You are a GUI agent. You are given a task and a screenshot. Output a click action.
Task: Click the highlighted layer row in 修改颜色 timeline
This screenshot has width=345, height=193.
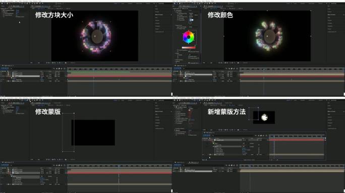[199, 74]
